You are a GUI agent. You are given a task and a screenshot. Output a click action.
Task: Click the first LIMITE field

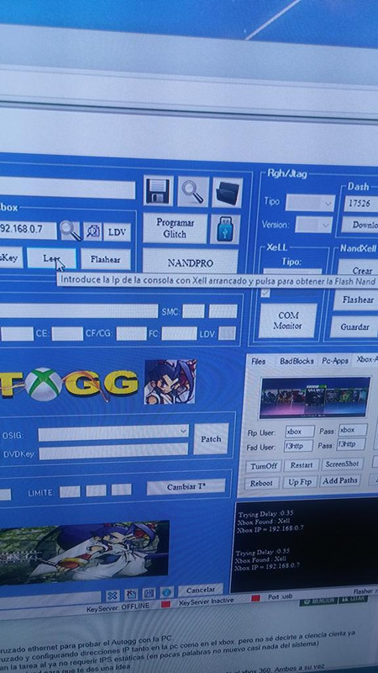[x=70, y=491]
